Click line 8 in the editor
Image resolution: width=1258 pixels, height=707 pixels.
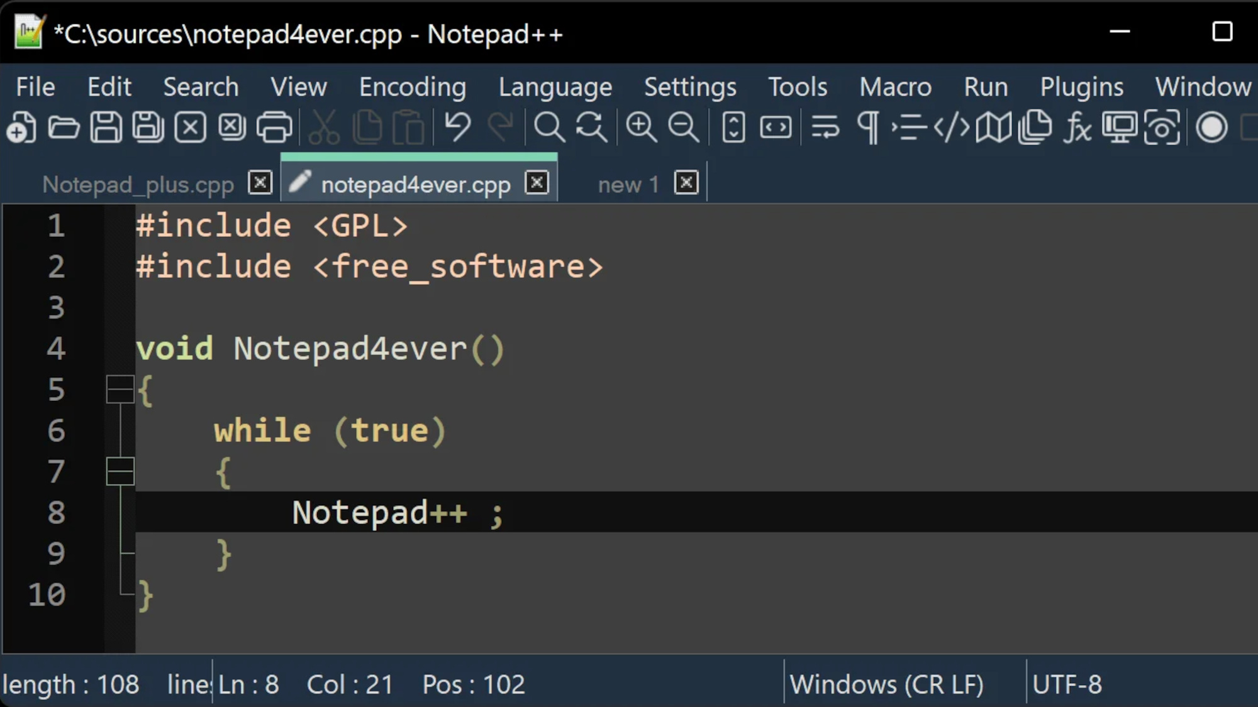click(x=396, y=512)
